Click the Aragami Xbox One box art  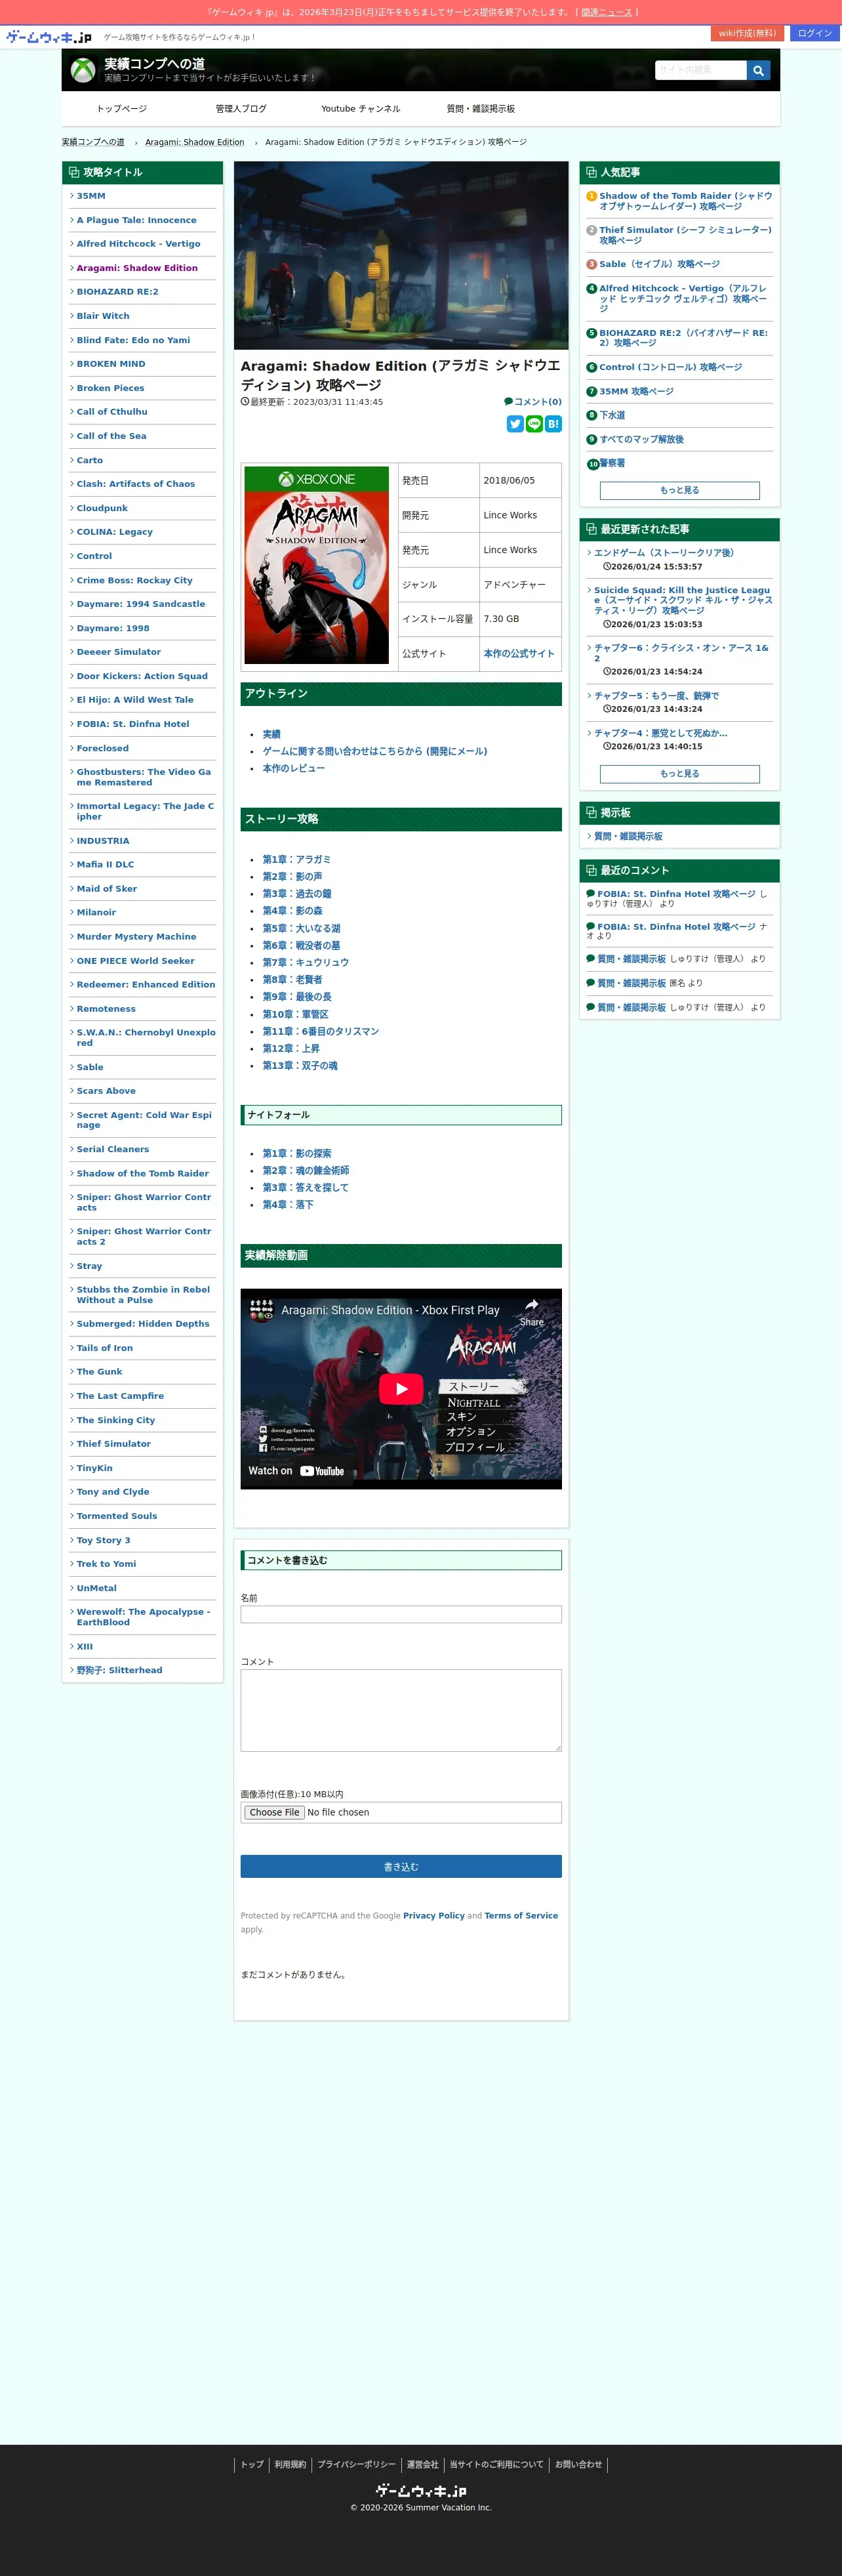click(317, 565)
